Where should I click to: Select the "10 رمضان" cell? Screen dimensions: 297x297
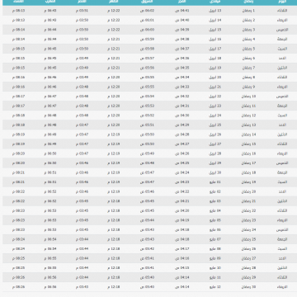tap(248, 97)
